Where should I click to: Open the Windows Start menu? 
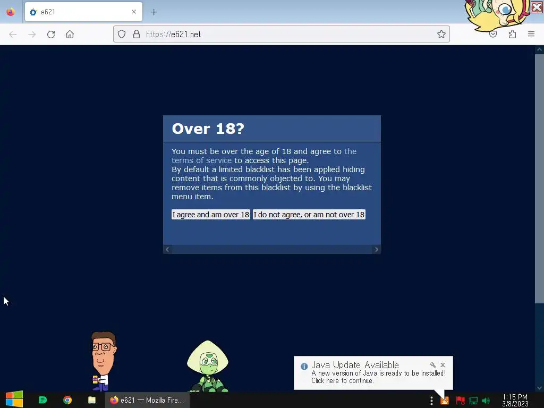14,399
